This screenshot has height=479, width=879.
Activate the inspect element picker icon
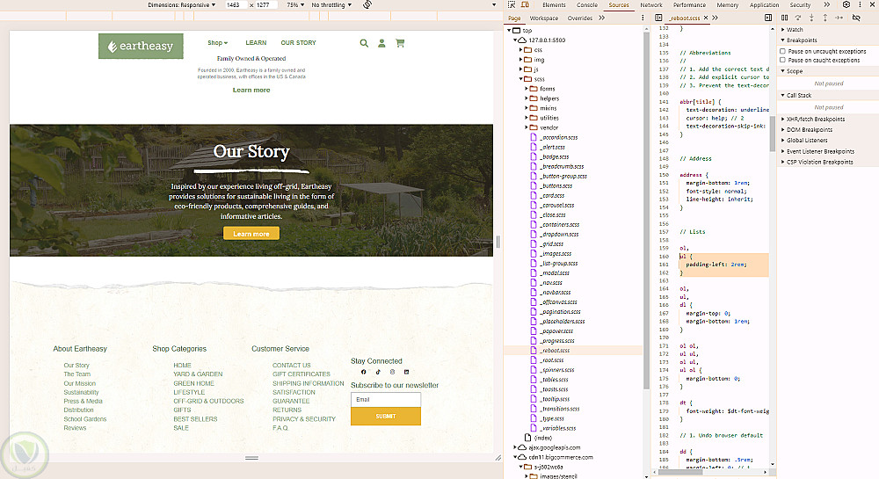click(512, 4)
